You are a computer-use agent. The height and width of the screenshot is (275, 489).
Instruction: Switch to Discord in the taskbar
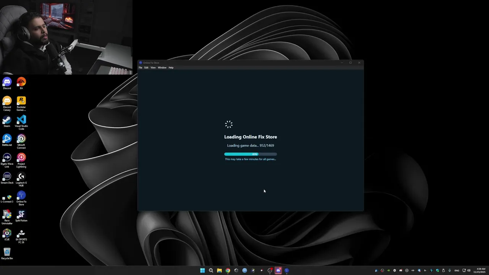[x=278, y=270]
